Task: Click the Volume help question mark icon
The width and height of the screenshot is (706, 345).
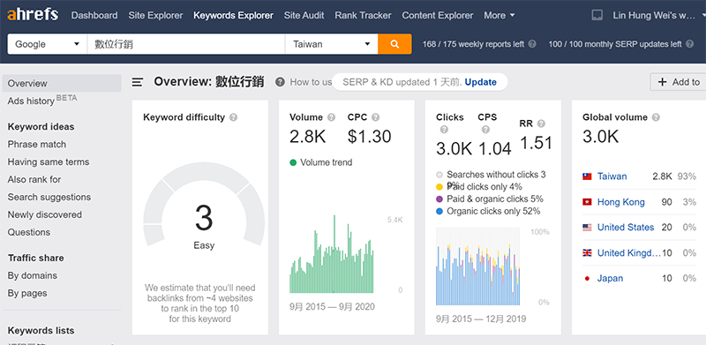Action: (x=332, y=117)
